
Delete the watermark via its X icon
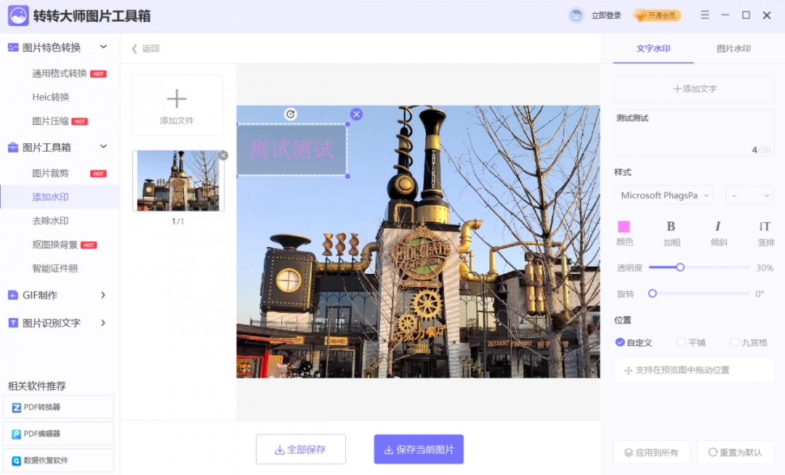point(355,114)
